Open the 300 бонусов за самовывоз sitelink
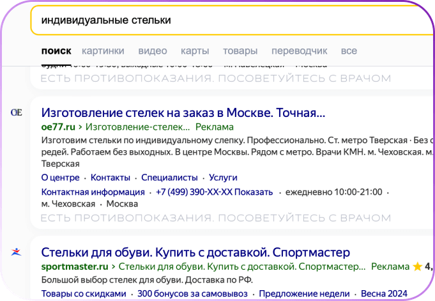This screenshot has width=435, height=301. click(192, 293)
